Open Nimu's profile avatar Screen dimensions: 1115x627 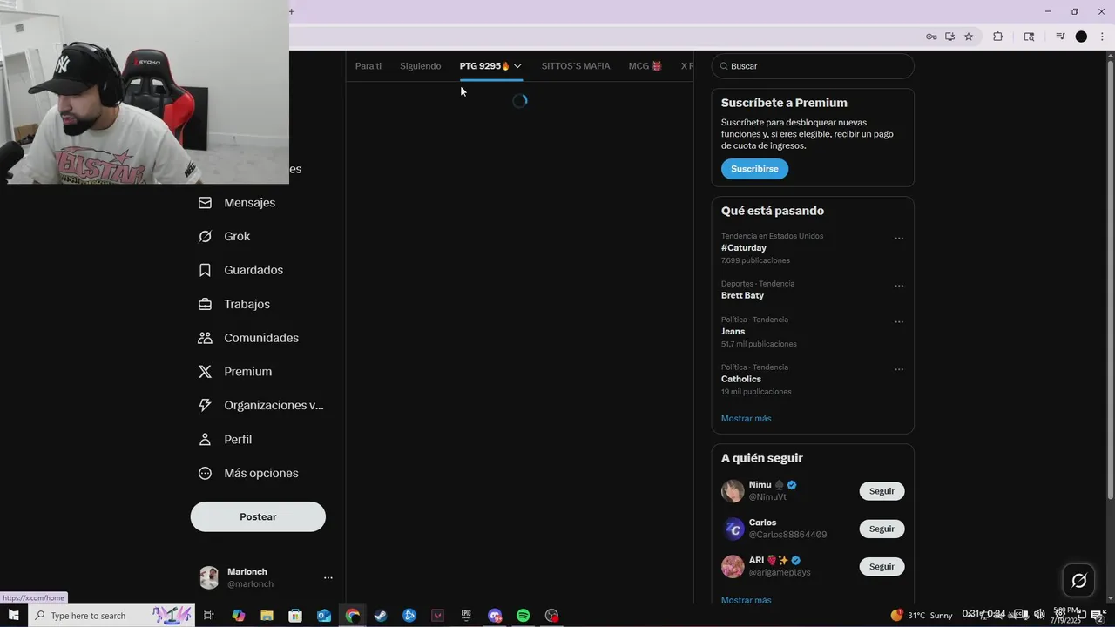pos(733,491)
